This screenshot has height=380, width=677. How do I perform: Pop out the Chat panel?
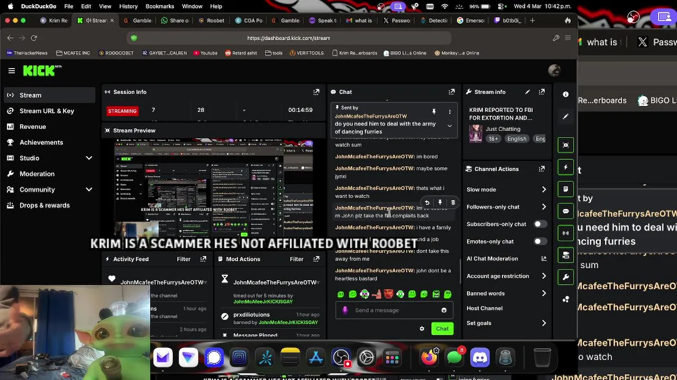click(452, 92)
